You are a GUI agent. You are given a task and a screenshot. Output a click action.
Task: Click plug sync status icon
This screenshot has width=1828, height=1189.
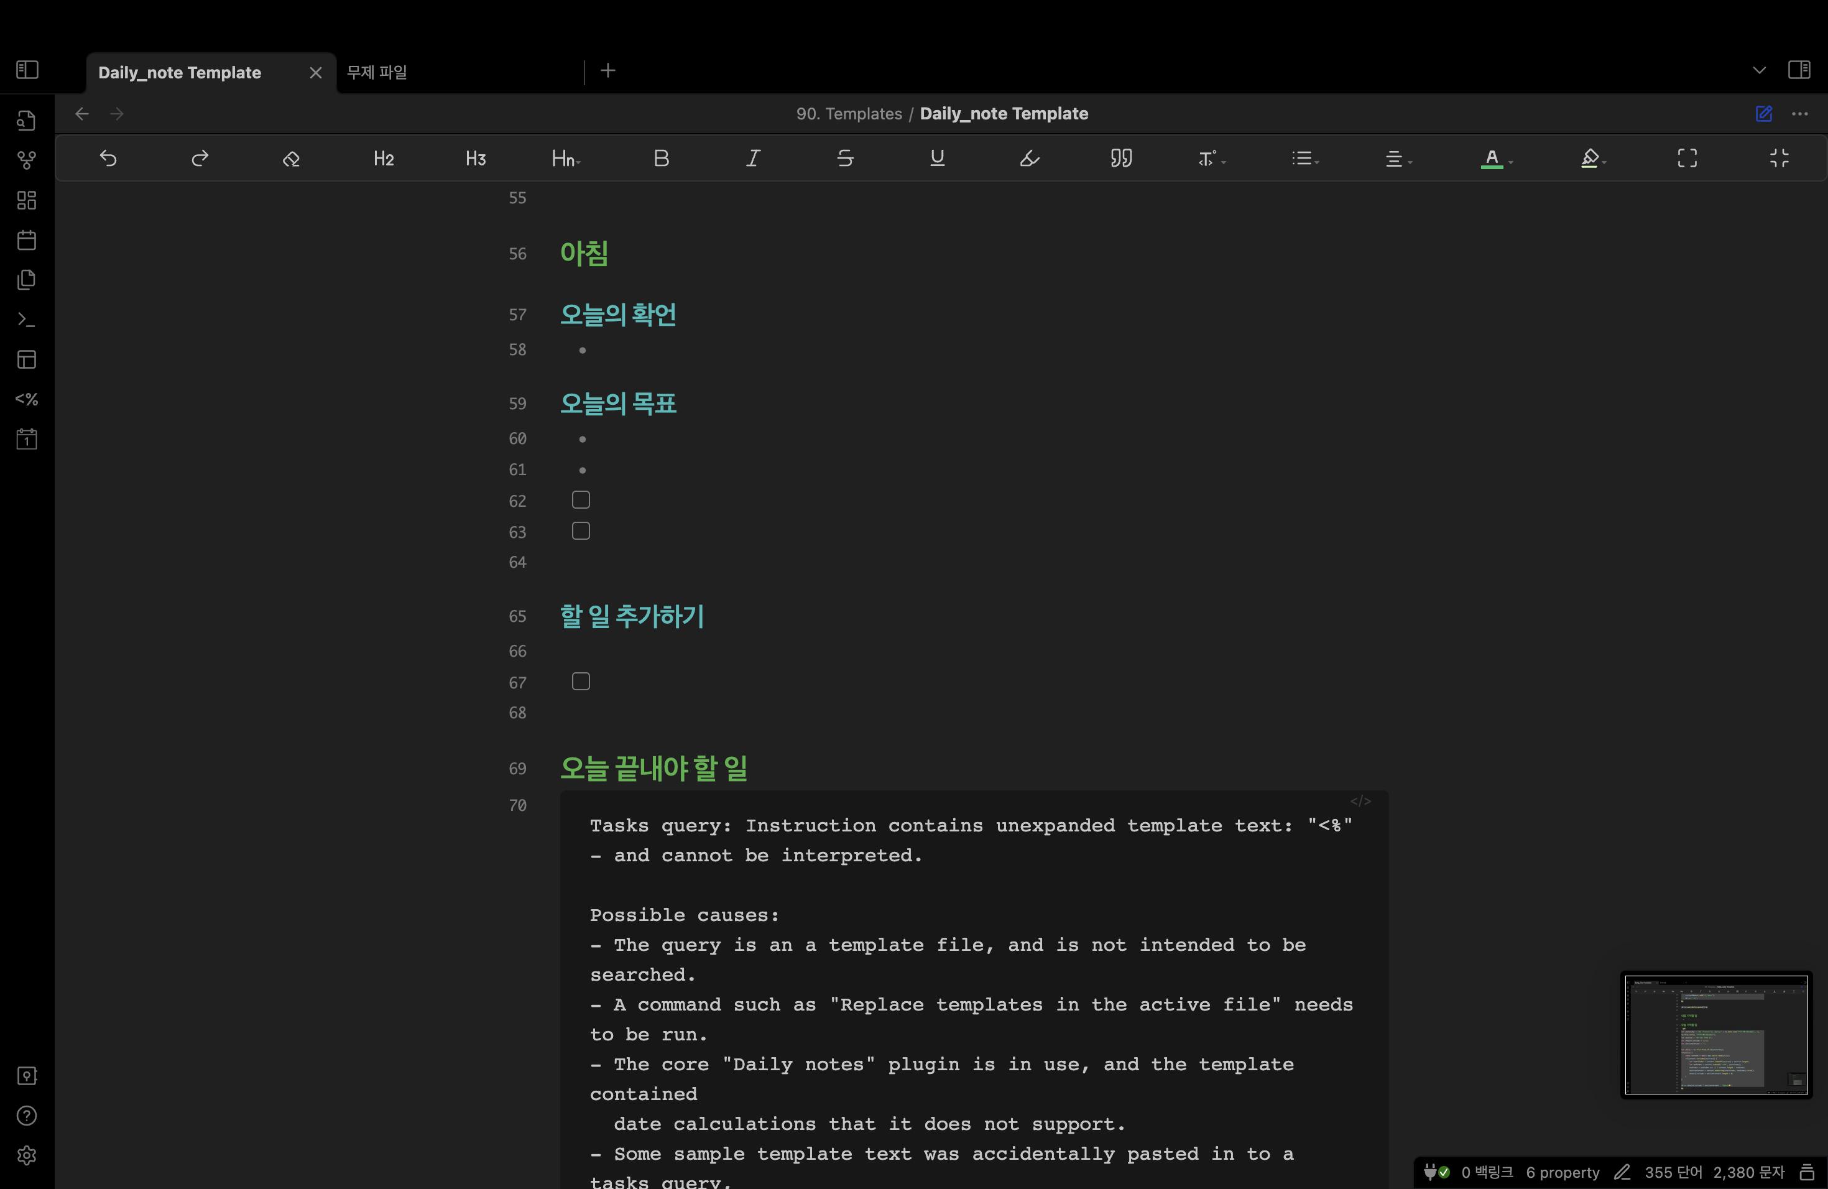[x=1436, y=1173]
